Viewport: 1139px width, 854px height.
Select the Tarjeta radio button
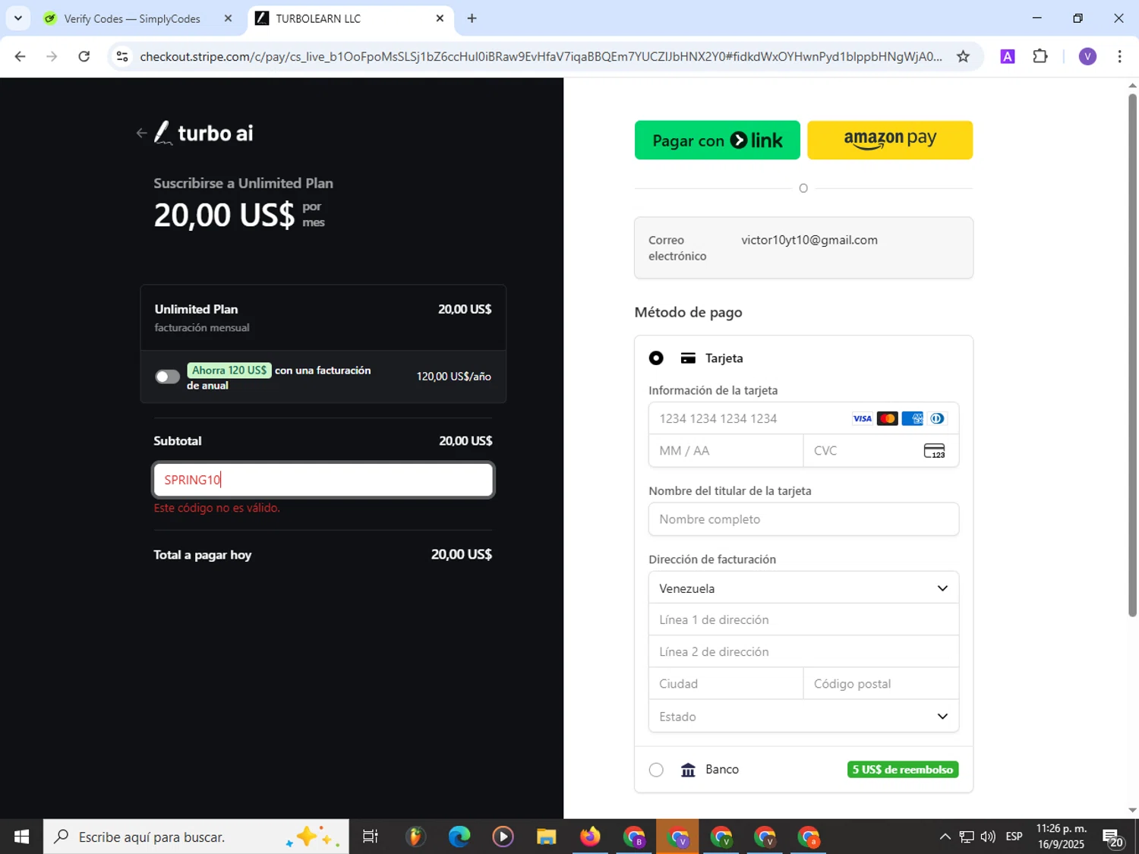coord(656,358)
